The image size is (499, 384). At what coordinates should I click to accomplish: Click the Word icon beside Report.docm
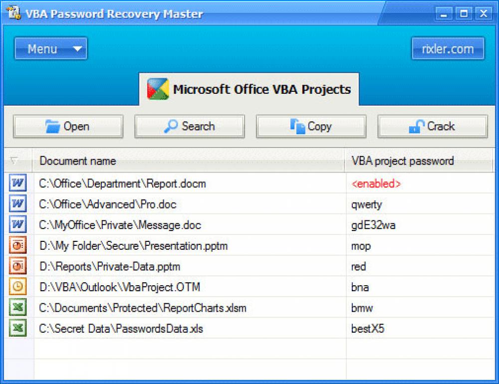click(17, 183)
